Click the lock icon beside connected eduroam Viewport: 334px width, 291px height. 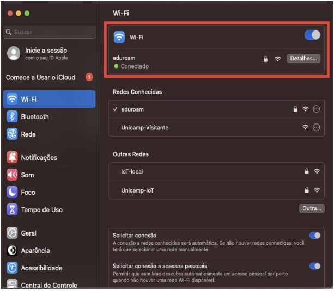265,59
